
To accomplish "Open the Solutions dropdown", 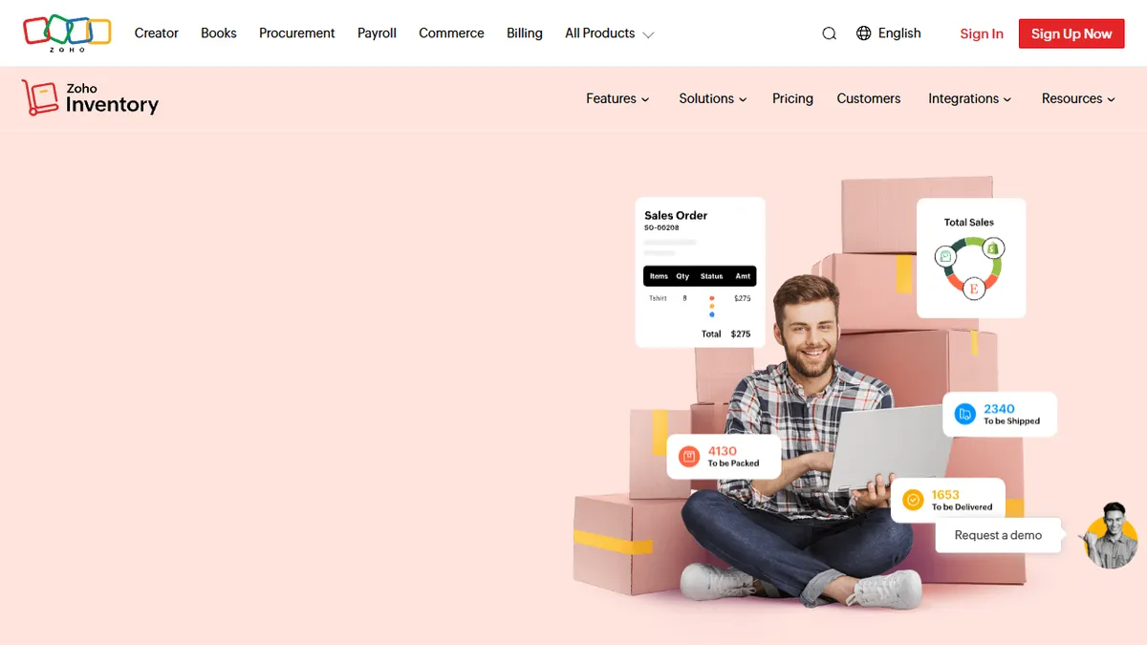I will coord(712,98).
